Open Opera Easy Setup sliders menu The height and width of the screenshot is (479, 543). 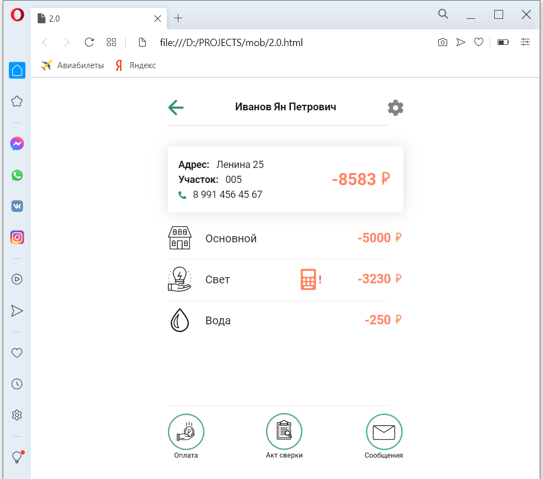(x=525, y=42)
